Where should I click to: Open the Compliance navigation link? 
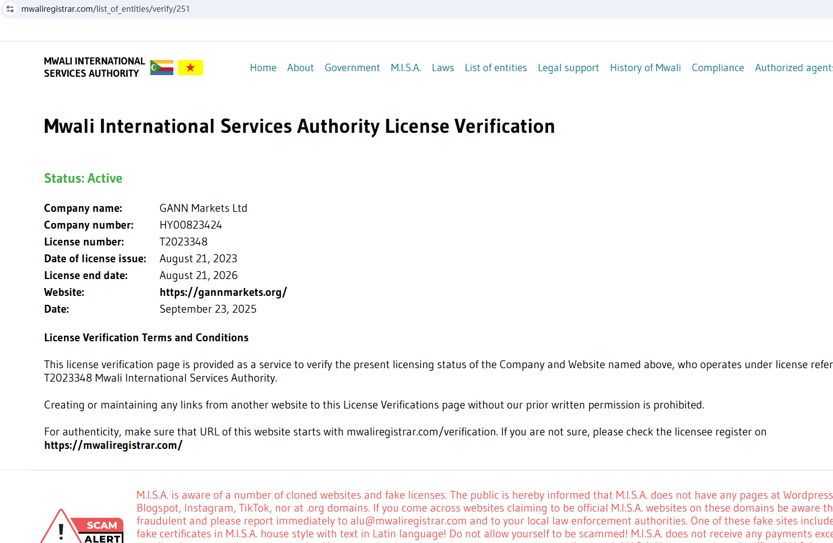click(x=717, y=68)
